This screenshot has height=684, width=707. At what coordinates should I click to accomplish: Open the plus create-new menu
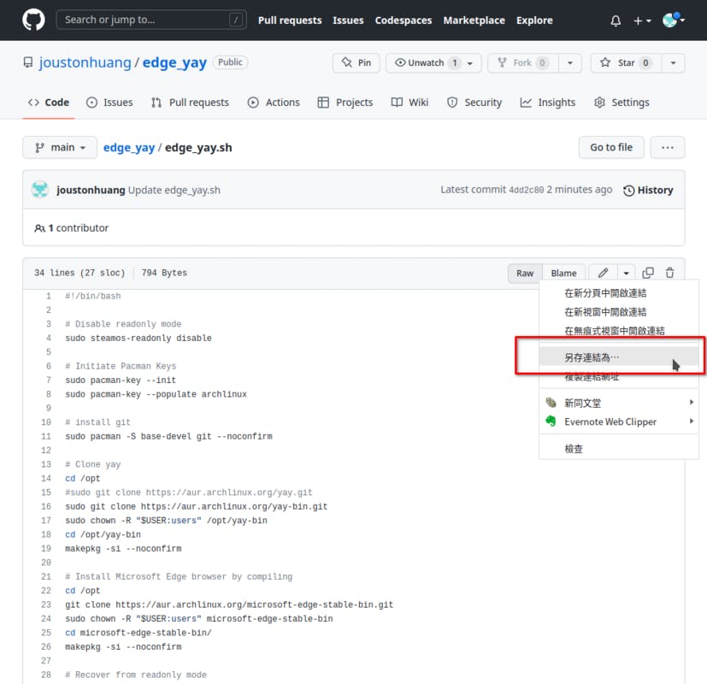(x=642, y=21)
